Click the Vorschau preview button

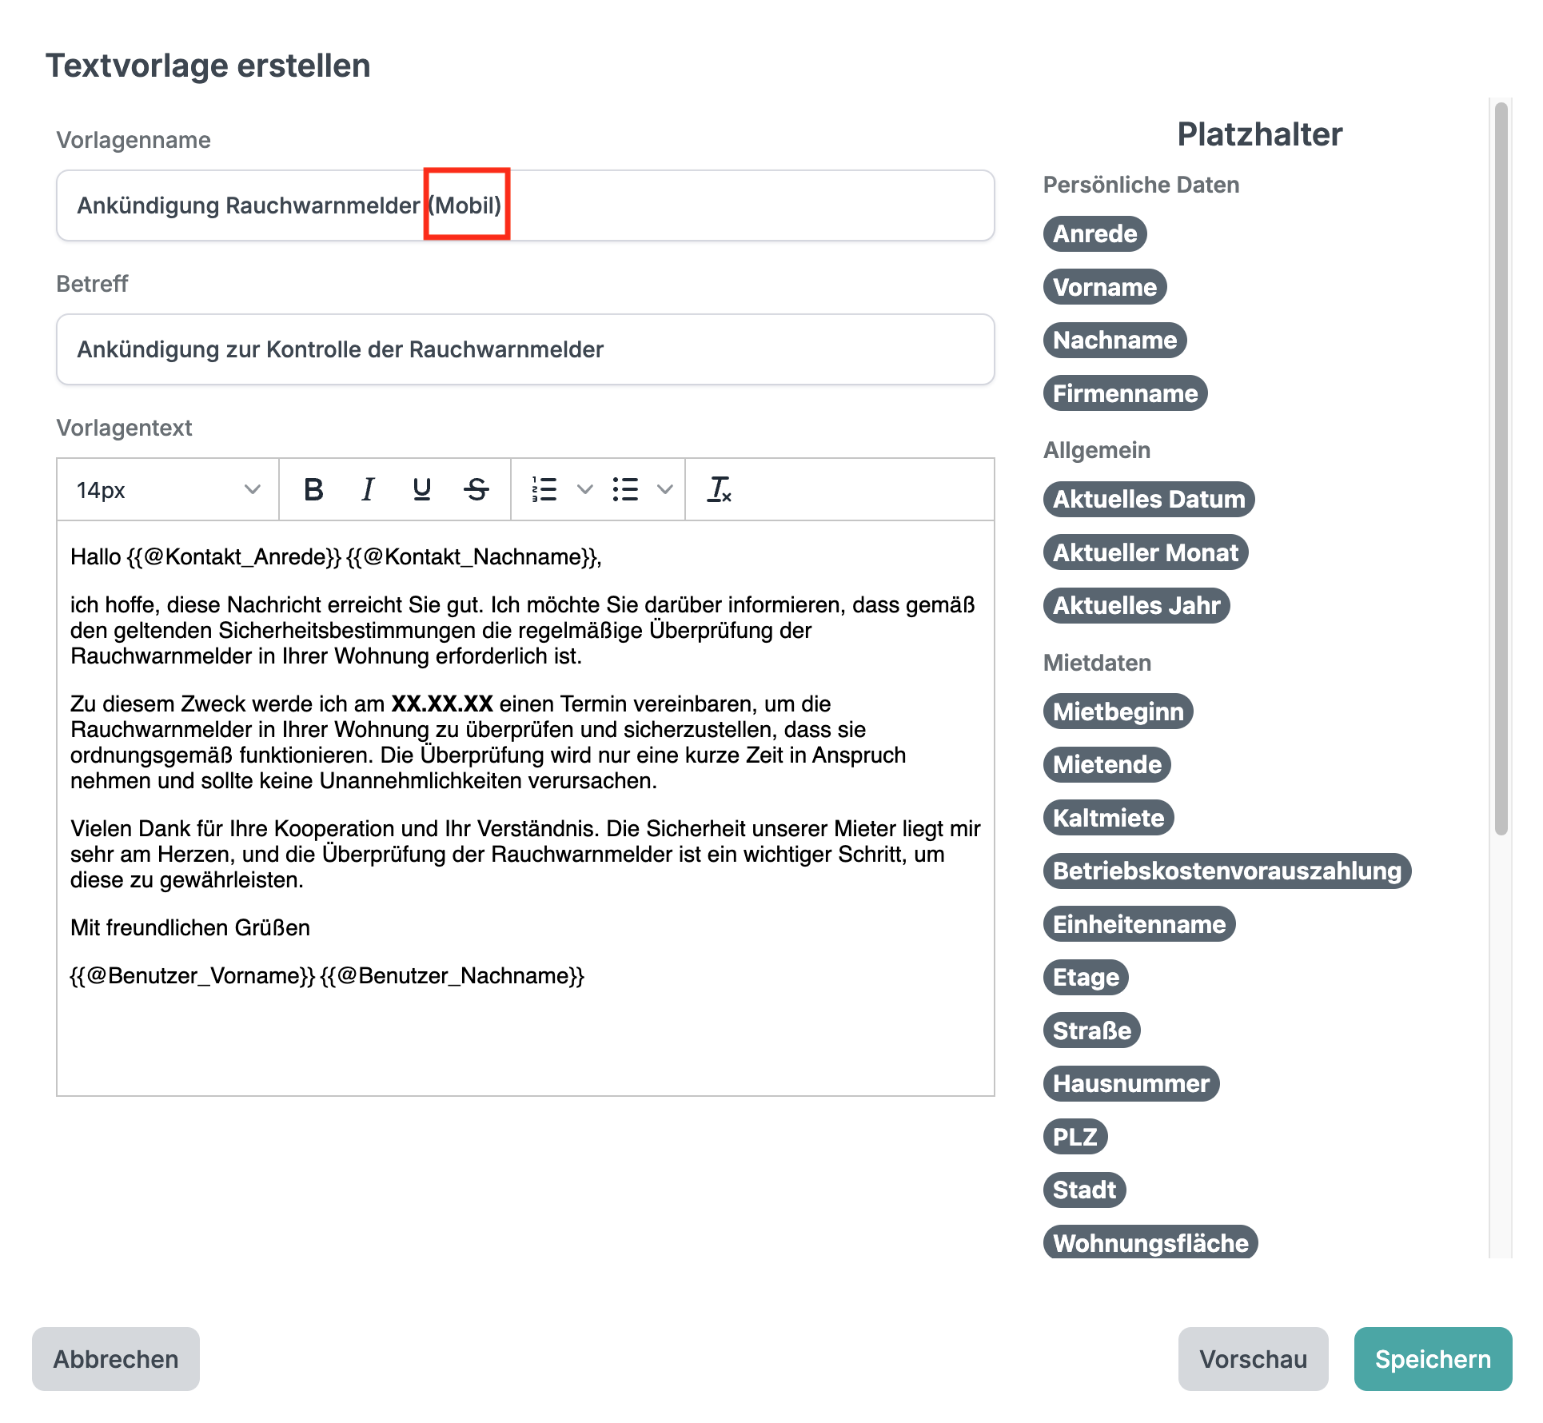click(x=1253, y=1359)
